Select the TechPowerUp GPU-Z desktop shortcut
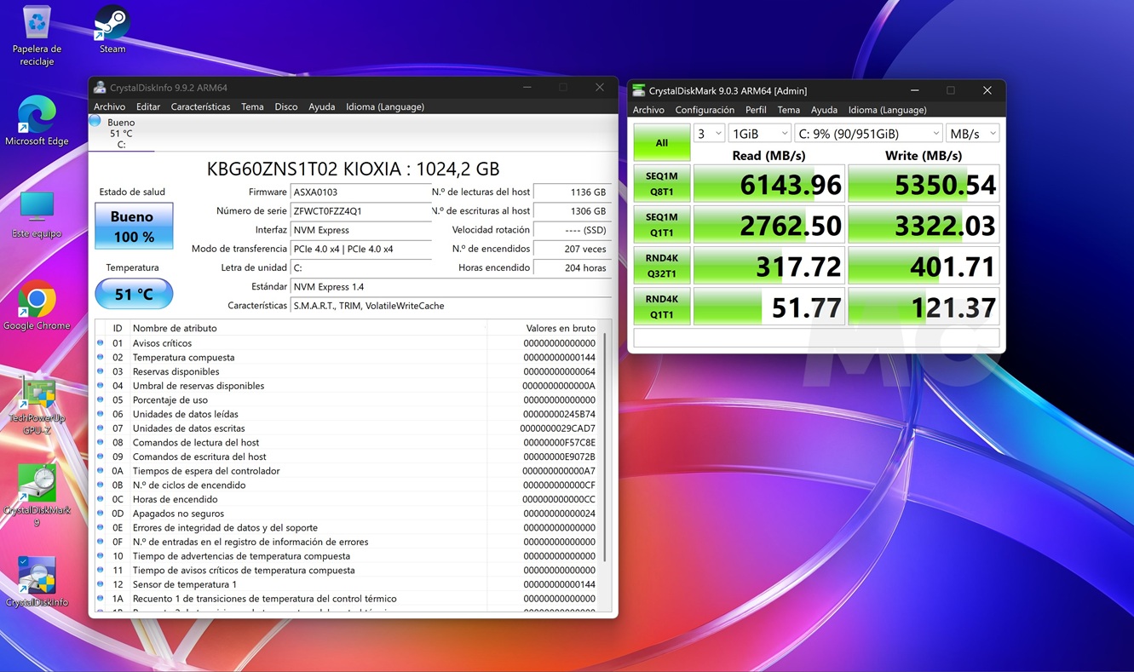 coord(37,407)
